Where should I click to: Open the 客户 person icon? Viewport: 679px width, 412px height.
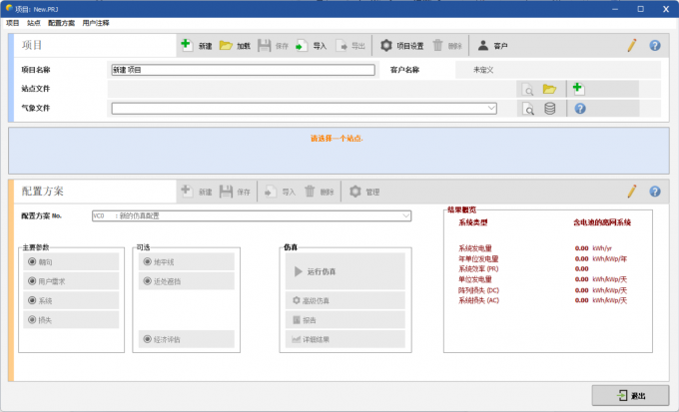[483, 45]
